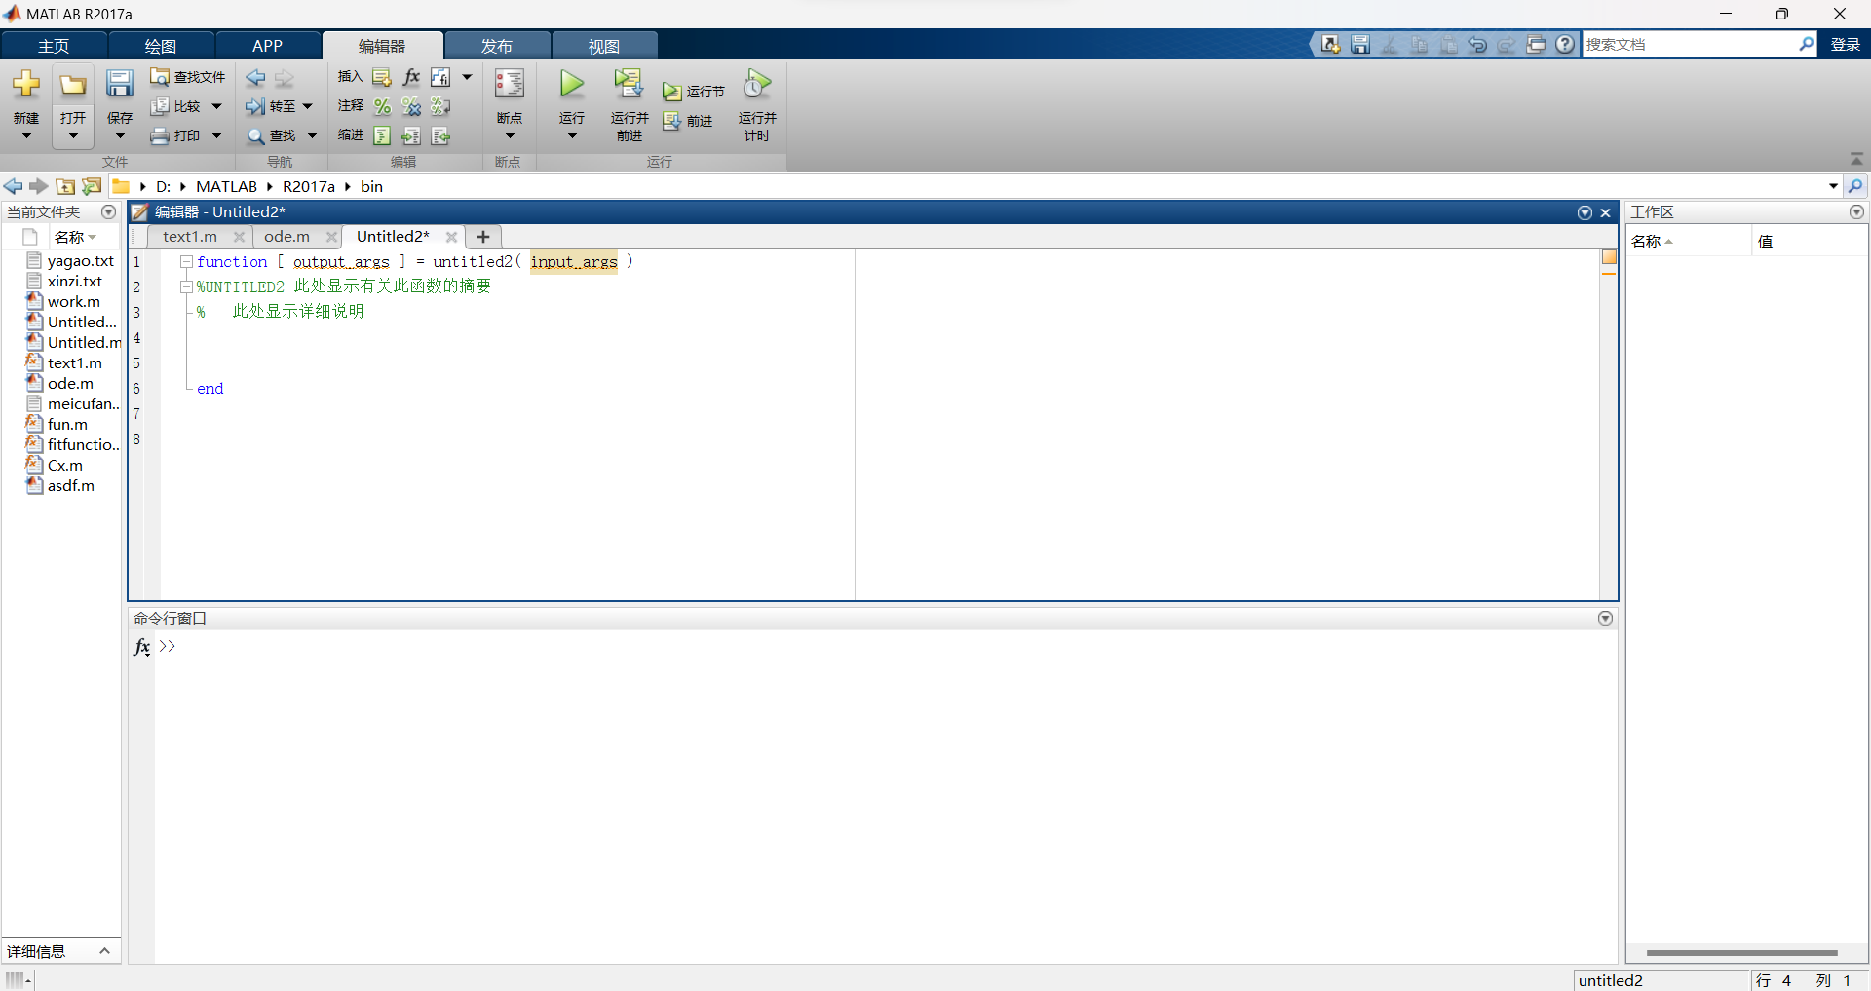
Task: Open the Compare (比较) dropdown arrow
Action: point(216,106)
